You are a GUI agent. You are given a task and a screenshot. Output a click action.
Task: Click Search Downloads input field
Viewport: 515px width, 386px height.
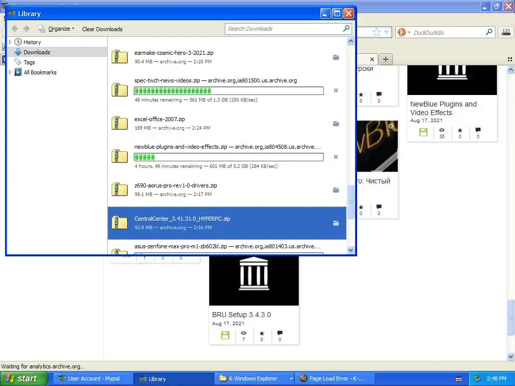click(284, 29)
